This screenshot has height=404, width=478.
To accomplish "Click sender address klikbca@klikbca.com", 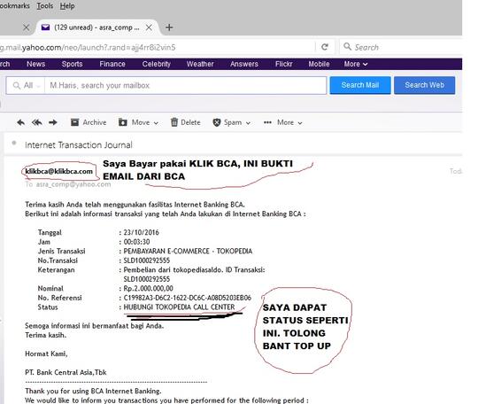I will [58, 171].
